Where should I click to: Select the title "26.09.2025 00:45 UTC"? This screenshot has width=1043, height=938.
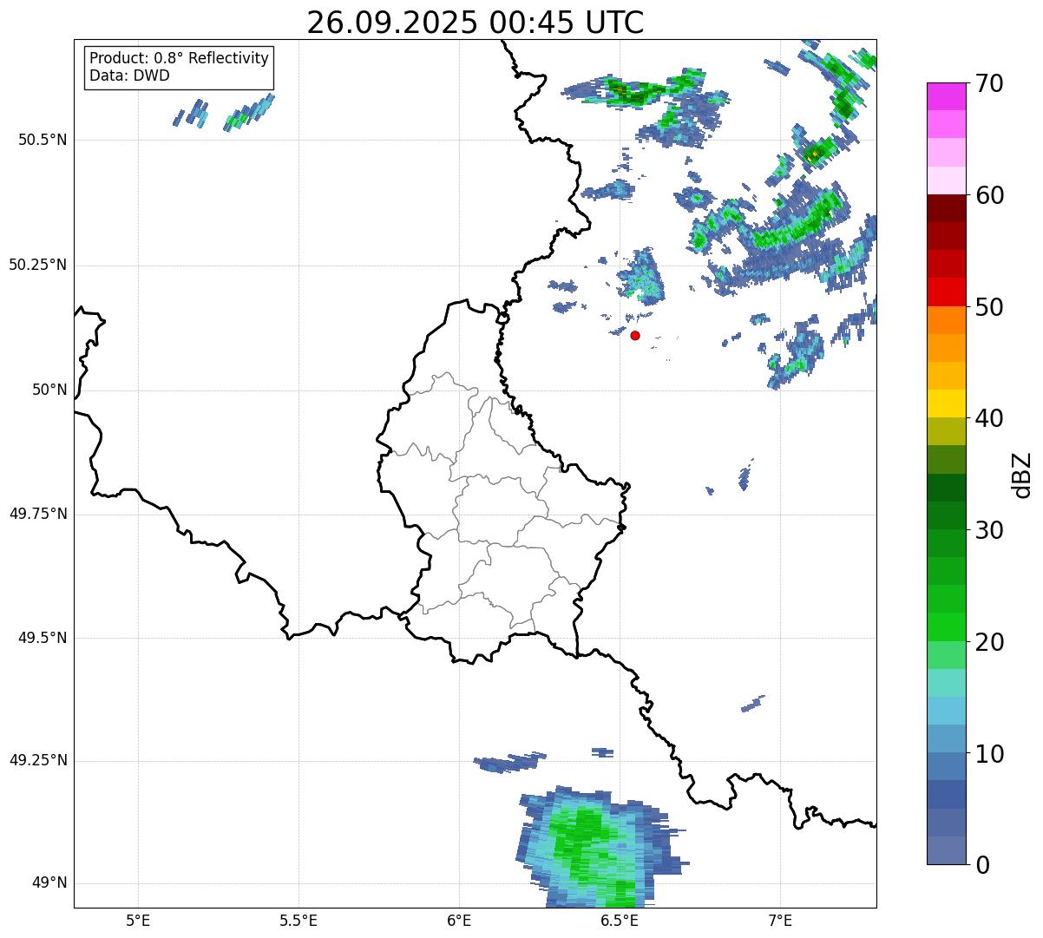(476, 23)
